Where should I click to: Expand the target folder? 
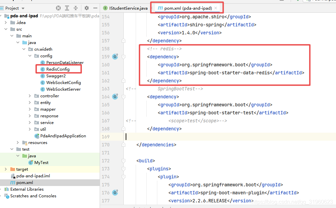(x=6, y=169)
